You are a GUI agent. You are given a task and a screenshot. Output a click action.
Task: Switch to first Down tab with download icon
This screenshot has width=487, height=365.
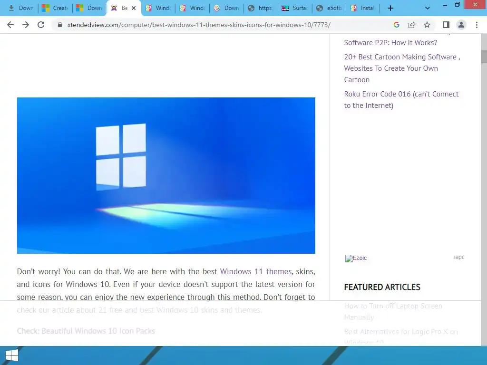click(x=21, y=9)
